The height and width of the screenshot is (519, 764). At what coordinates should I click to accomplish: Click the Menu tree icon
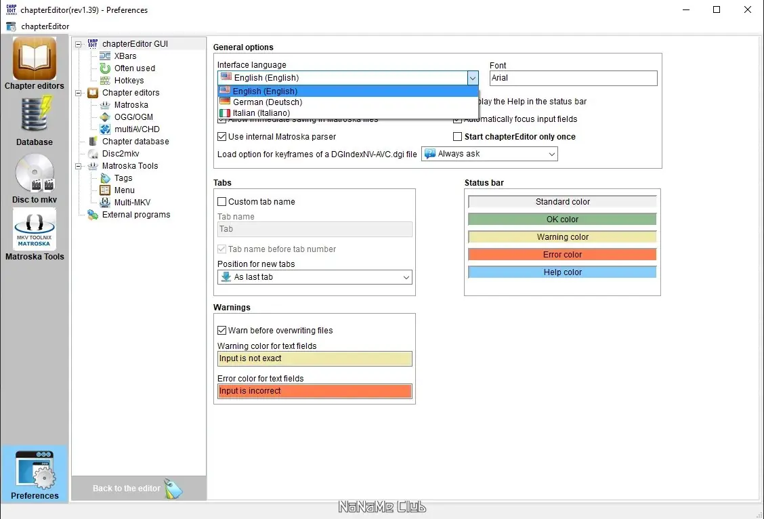pos(105,190)
